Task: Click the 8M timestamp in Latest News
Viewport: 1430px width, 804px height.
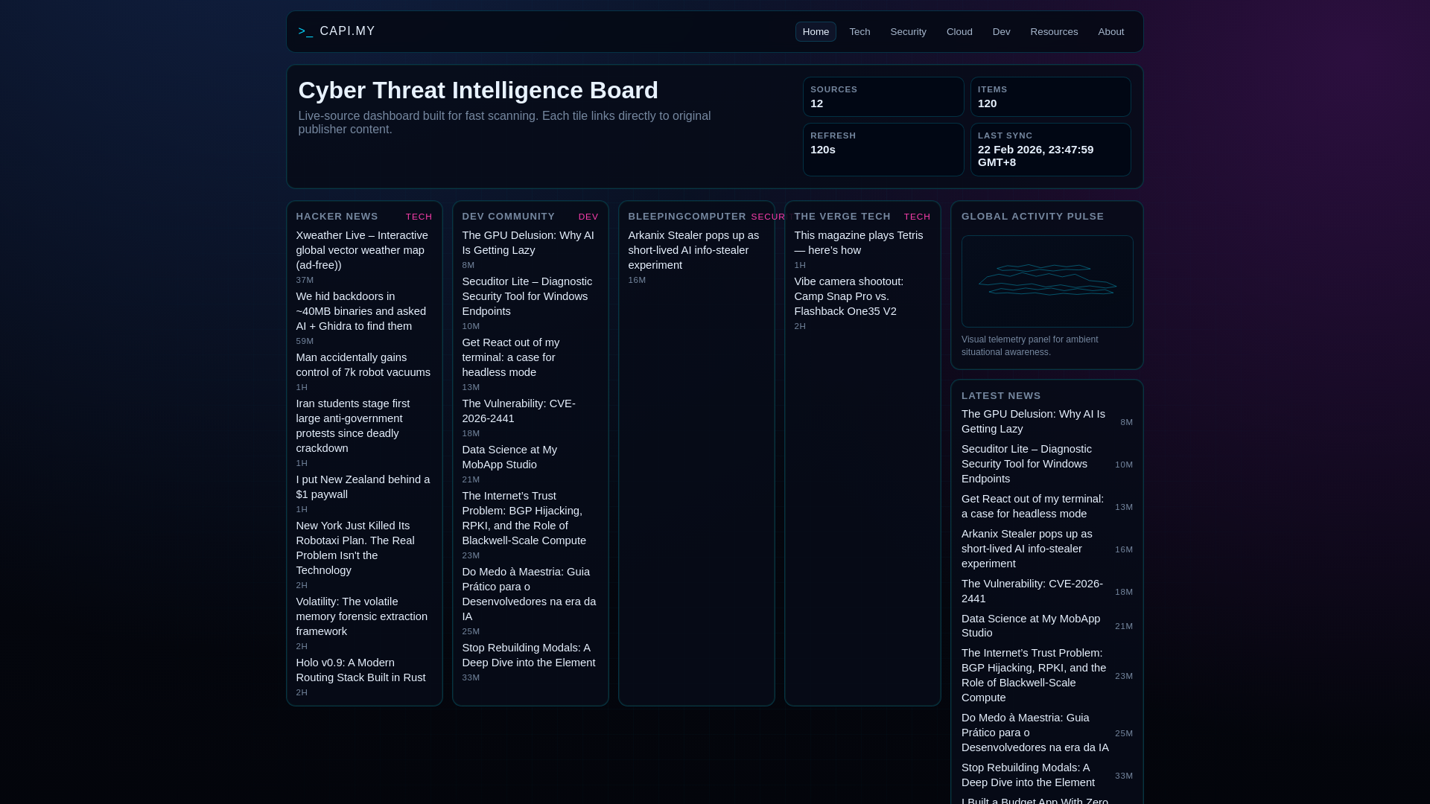Action: [1126, 422]
